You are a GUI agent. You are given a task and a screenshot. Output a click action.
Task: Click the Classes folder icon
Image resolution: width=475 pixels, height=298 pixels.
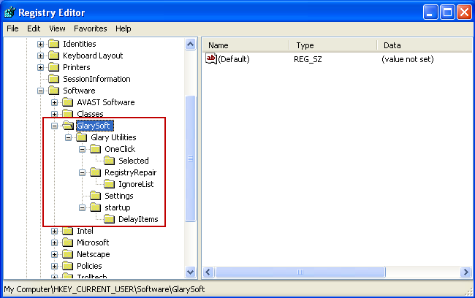point(68,114)
